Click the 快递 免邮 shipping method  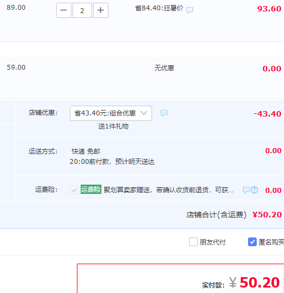coord(86,151)
